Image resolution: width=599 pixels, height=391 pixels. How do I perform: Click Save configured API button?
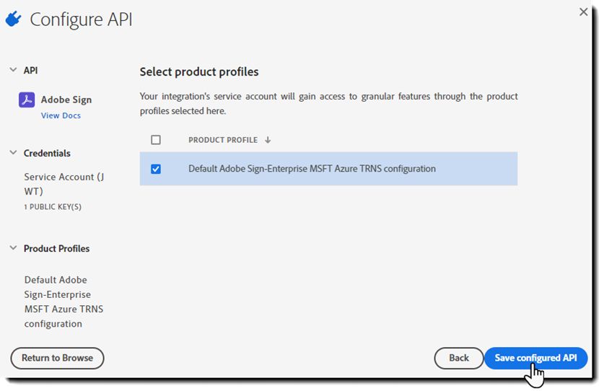pos(536,358)
